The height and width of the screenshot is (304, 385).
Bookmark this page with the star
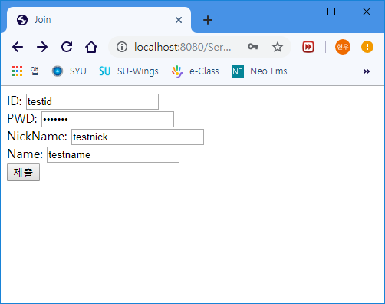(278, 47)
